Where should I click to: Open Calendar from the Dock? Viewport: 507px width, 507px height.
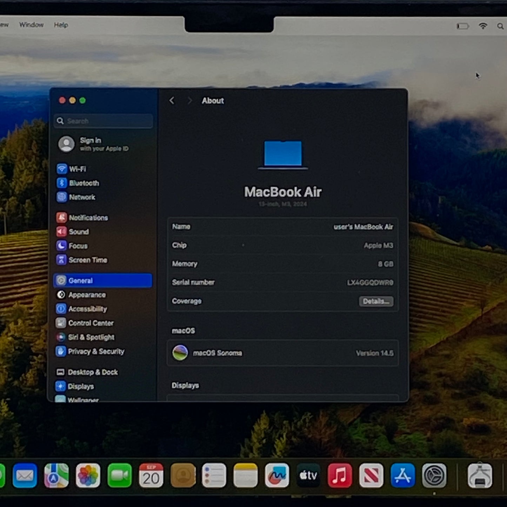[x=151, y=475]
